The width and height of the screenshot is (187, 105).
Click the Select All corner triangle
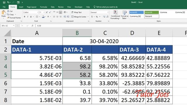(x=7, y=33)
